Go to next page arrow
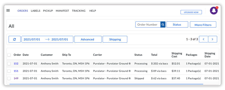This screenshot has height=90, width=225. tap(212, 39)
